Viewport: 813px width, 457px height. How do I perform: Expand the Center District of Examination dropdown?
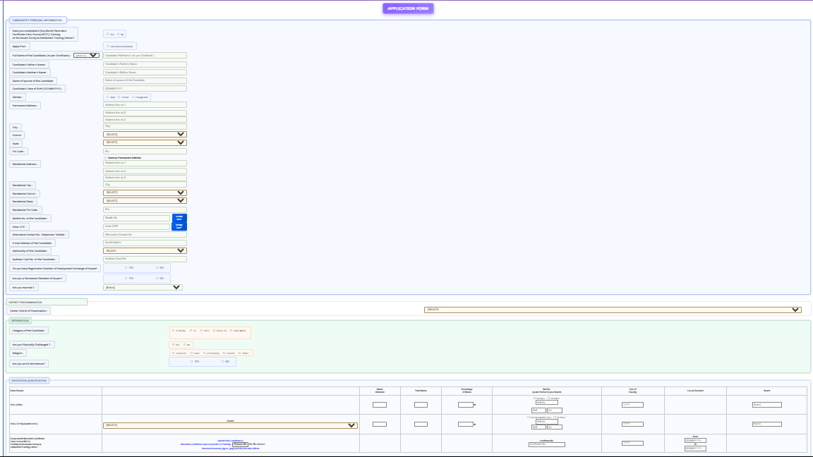tap(613, 310)
